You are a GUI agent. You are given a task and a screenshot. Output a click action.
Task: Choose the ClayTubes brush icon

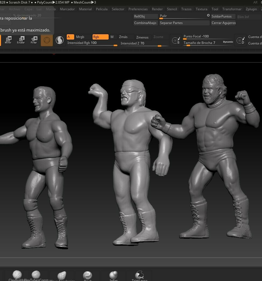[36, 275]
